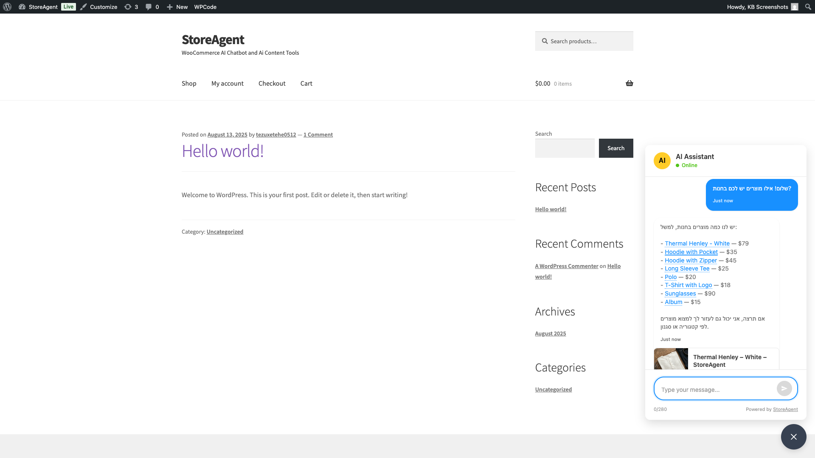Navigate to Checkout
Image resolution: width=815 pixels, height=458 pixels.
point(272,84)
